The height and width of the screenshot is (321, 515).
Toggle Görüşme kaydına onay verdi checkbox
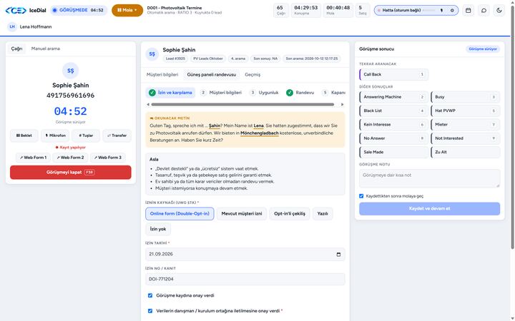[150, 295]
